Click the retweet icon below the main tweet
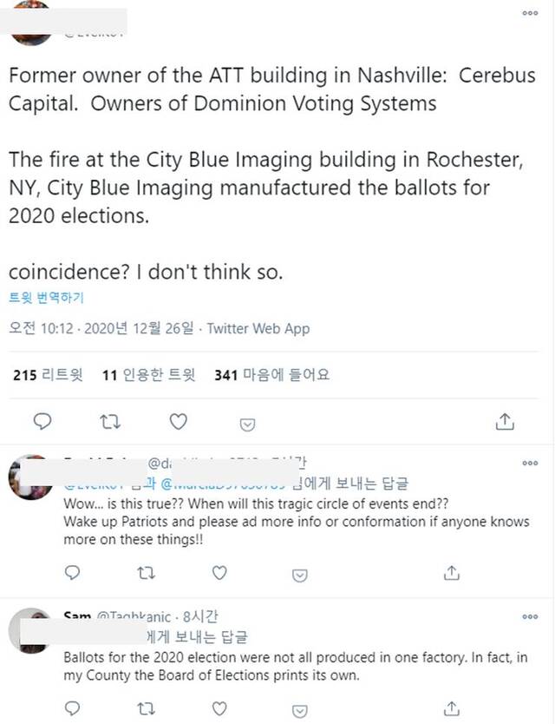555x724 pixels. click(x=110, y=421)
